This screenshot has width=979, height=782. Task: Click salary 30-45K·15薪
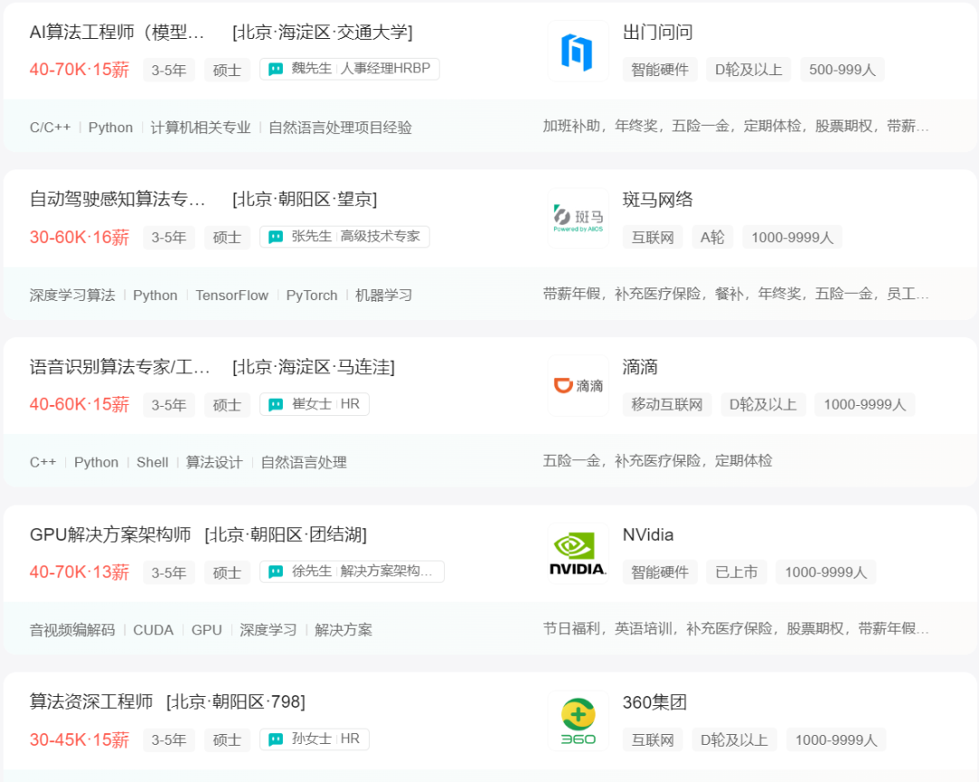click(79, 739)
